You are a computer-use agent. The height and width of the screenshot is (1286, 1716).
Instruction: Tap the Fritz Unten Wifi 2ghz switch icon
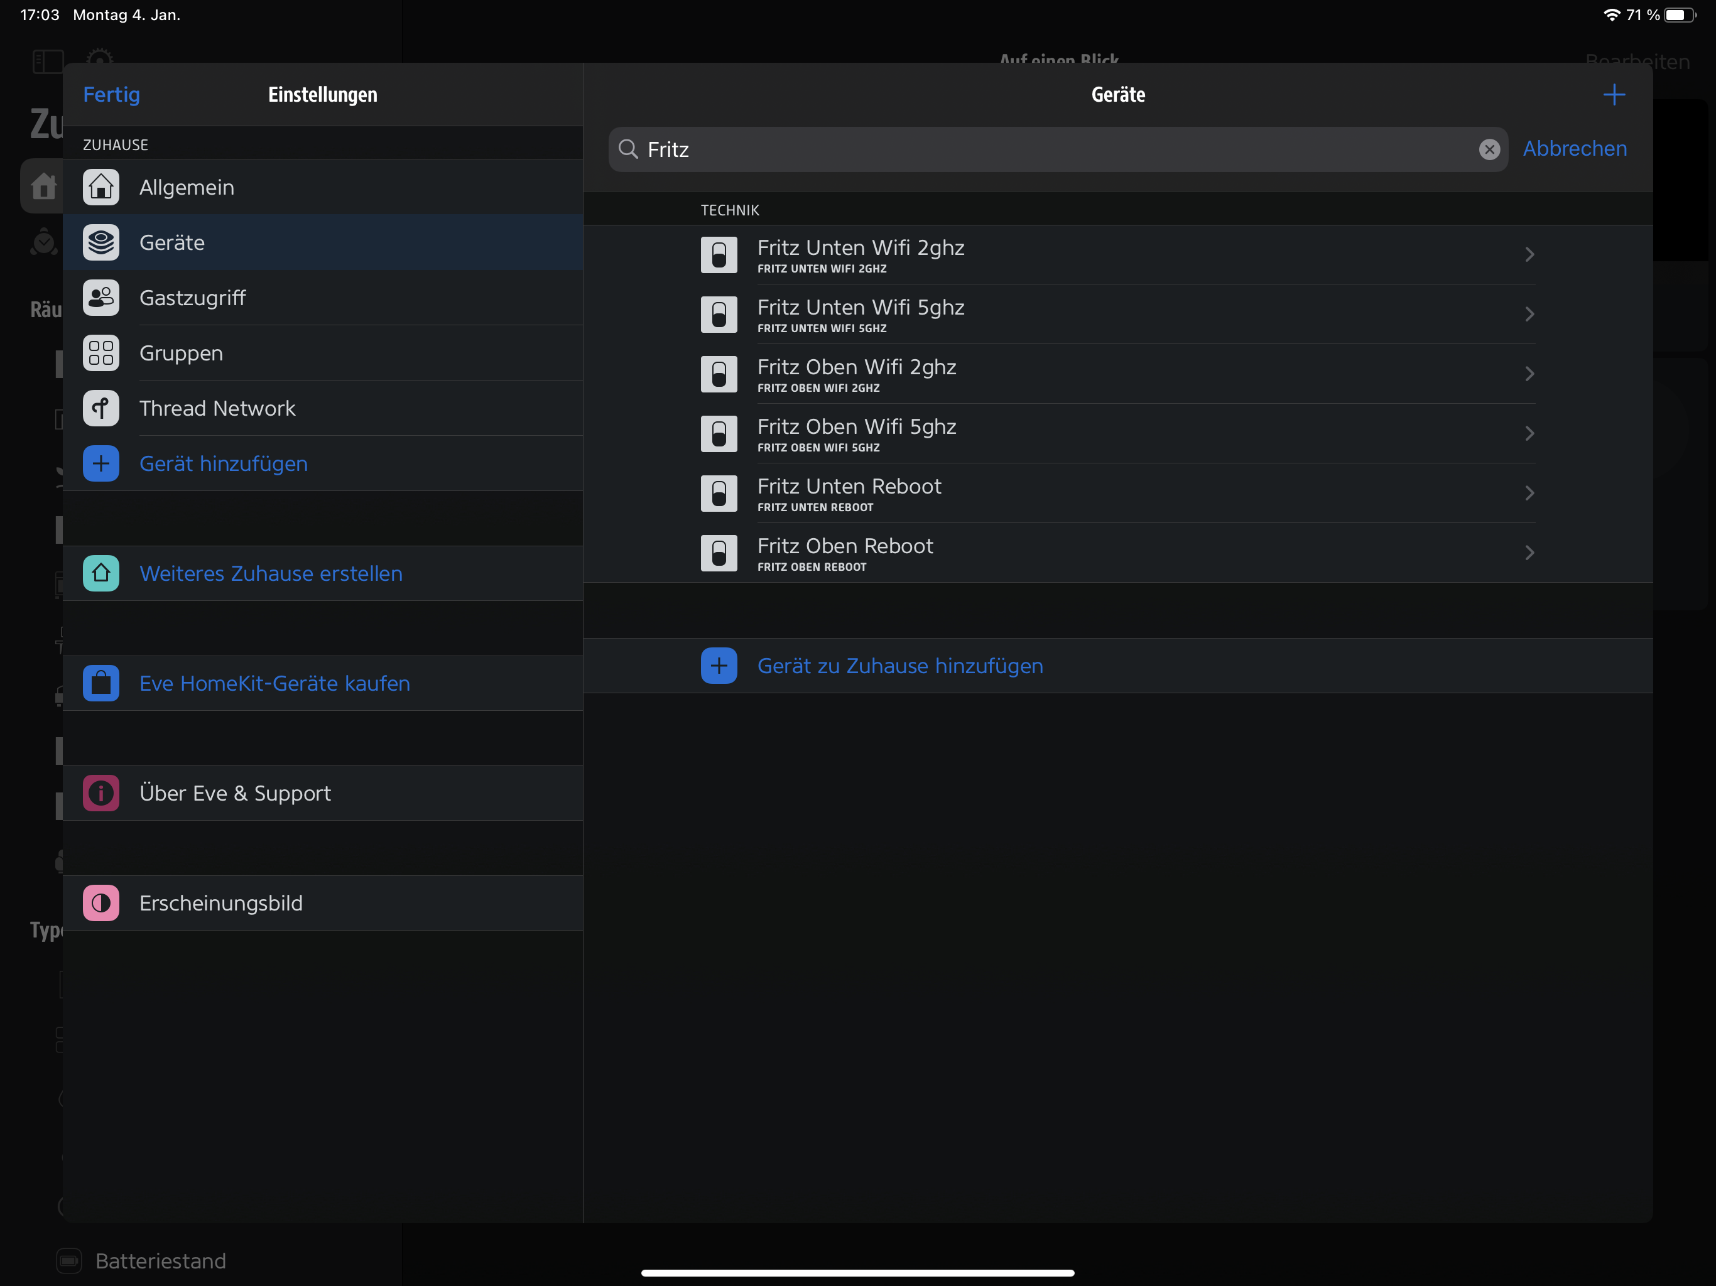tap(719, 254)
